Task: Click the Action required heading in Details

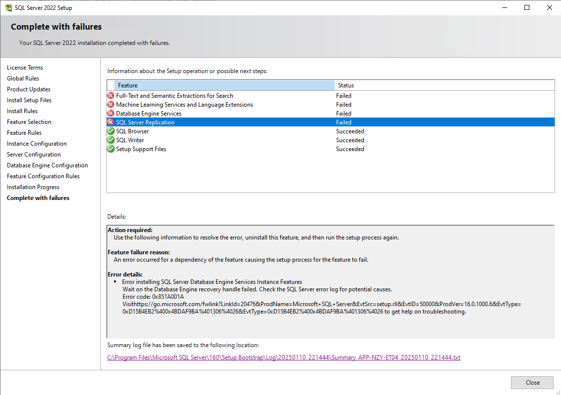Action: (130, 230)
